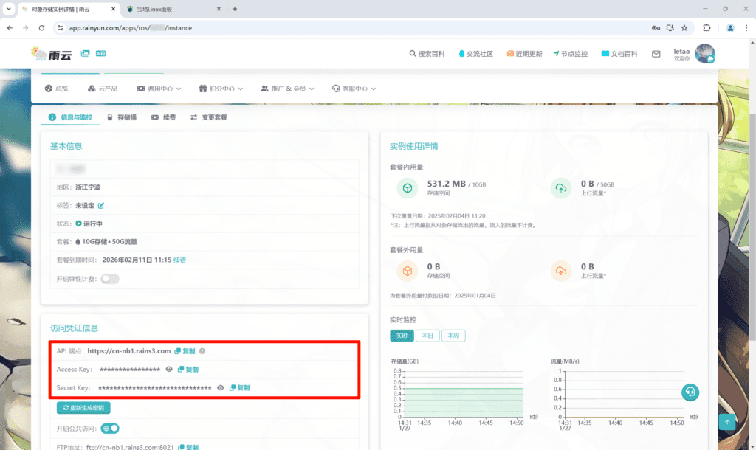Image resolution: width=756 pixels, height=450 pixels.
Task: Click the image icon next to 雨云 logo
Action: click(x=86, y=54)
